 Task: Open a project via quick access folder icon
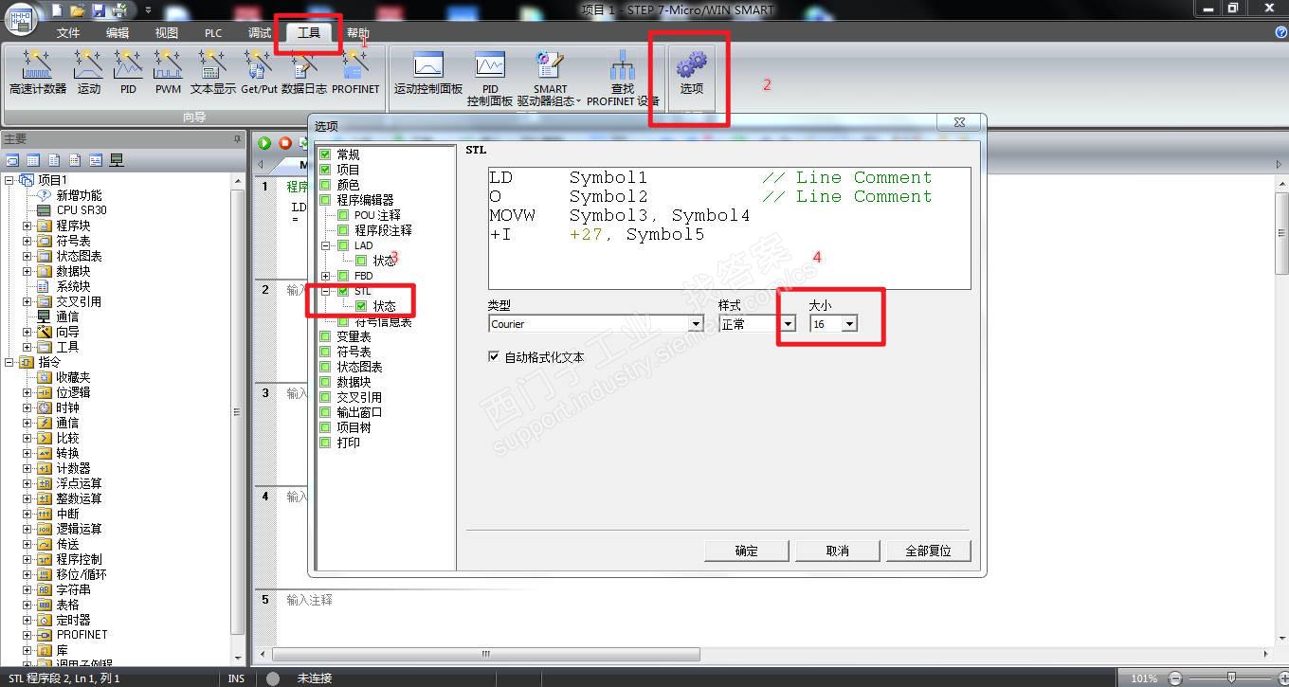(x=78, y=10)
